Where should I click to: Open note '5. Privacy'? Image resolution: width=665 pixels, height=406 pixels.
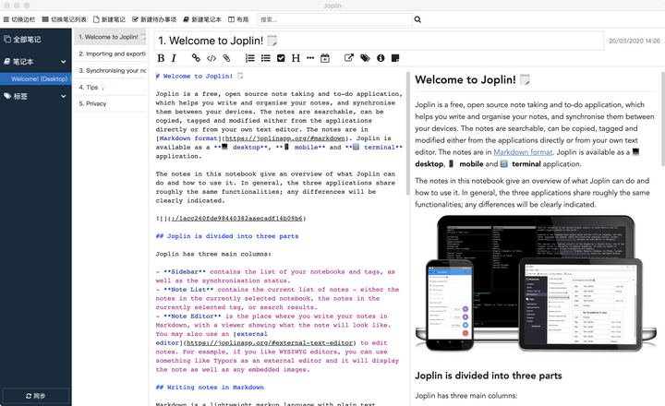[110, 103]
